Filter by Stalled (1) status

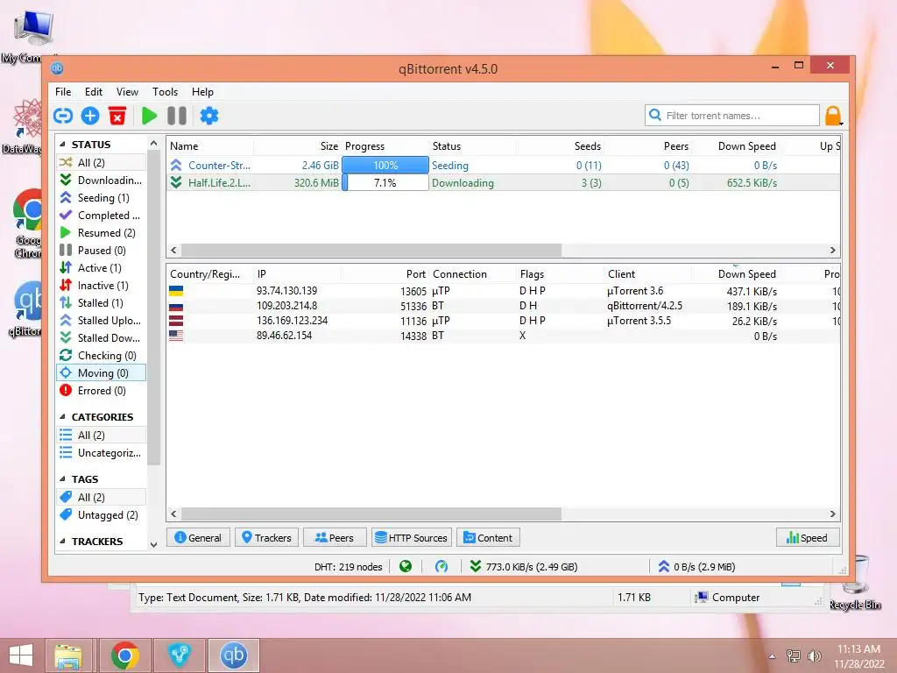pyautogui.click(x=102, y=302)
